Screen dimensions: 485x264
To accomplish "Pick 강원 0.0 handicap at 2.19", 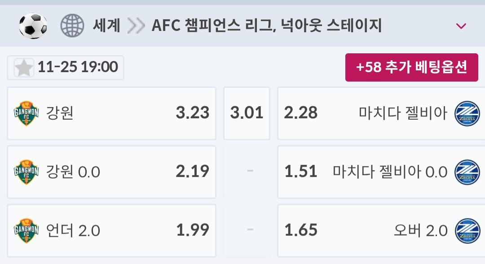I will pos(111,172).
